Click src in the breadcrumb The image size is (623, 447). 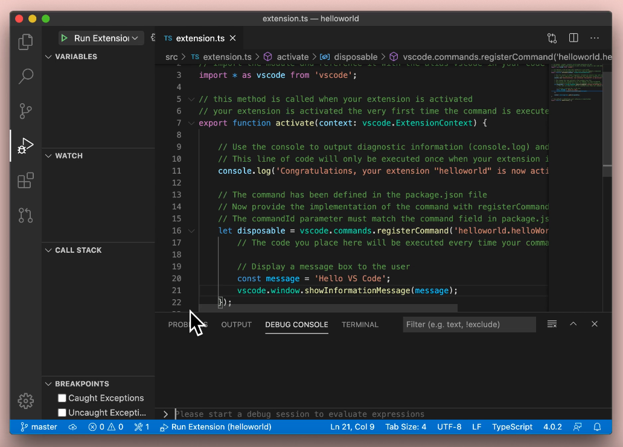pos(171,57)
